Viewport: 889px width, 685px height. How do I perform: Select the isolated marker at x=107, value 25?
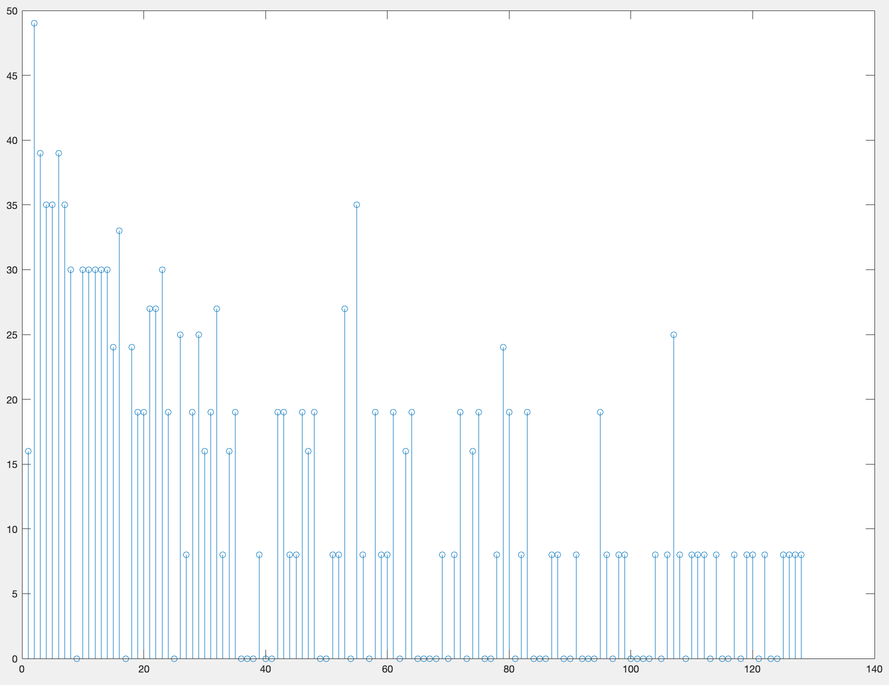pyautogui.click(x=673, y=334)
